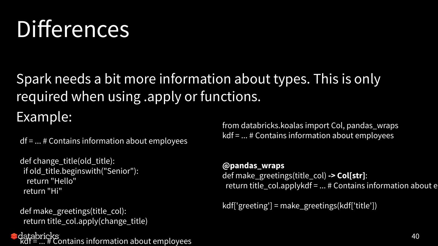Click the beginswith("Senior") condition line
The width and height of the screenshot is (438, 246).
(81, 171)
